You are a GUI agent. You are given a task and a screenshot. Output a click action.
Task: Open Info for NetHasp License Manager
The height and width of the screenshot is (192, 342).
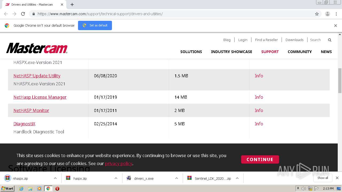pyautogui.click(x=259, y=97)
